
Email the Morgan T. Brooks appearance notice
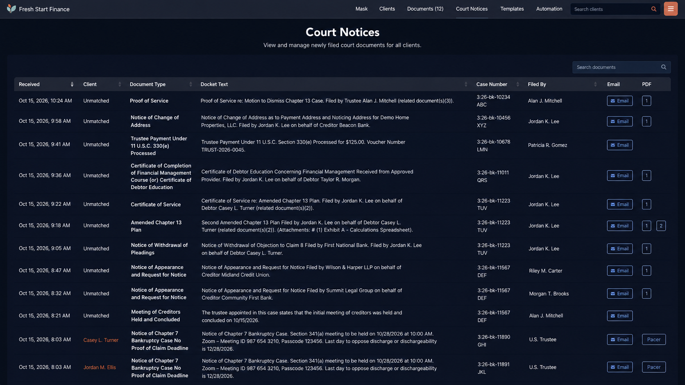619,293
